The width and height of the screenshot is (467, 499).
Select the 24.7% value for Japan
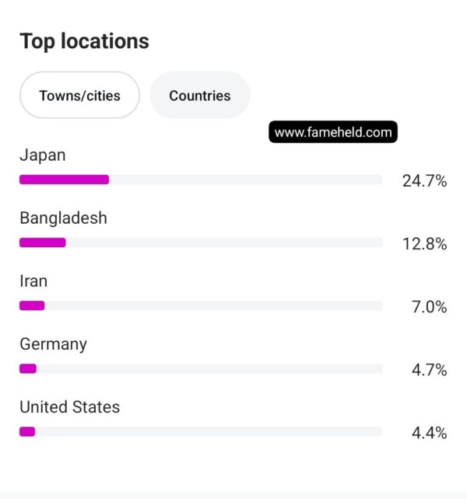[x=424, y=181]
